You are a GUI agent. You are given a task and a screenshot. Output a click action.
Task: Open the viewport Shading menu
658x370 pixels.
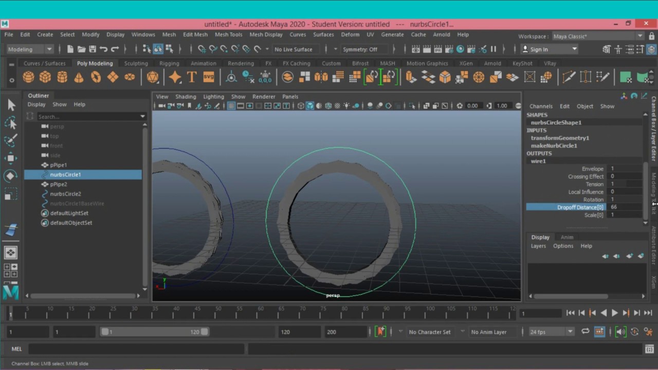click(186, 97)
